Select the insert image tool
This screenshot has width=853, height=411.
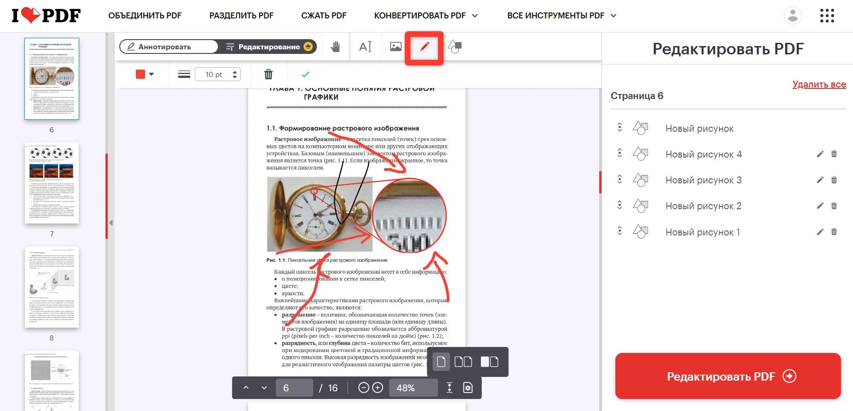point(396,47)
